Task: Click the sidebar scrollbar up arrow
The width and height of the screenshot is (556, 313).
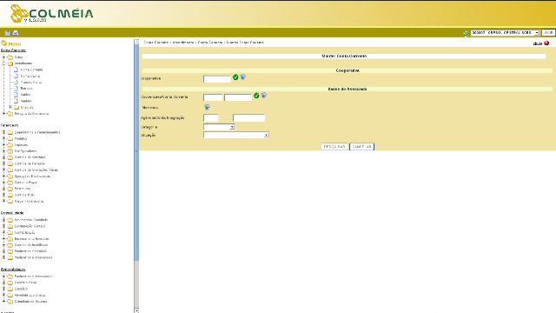Action: 136,42
